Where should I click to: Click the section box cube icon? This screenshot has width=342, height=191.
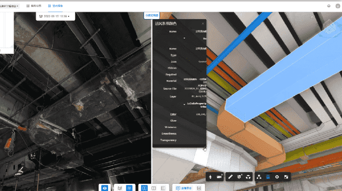[x=239, y=176]
